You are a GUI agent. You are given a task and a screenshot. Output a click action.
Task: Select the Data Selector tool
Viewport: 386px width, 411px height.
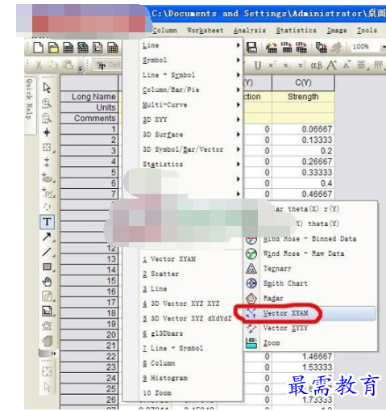(47, 162)
